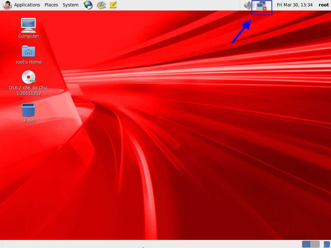Open the Places menu
The image size is (331, 248).
[51, 5]
